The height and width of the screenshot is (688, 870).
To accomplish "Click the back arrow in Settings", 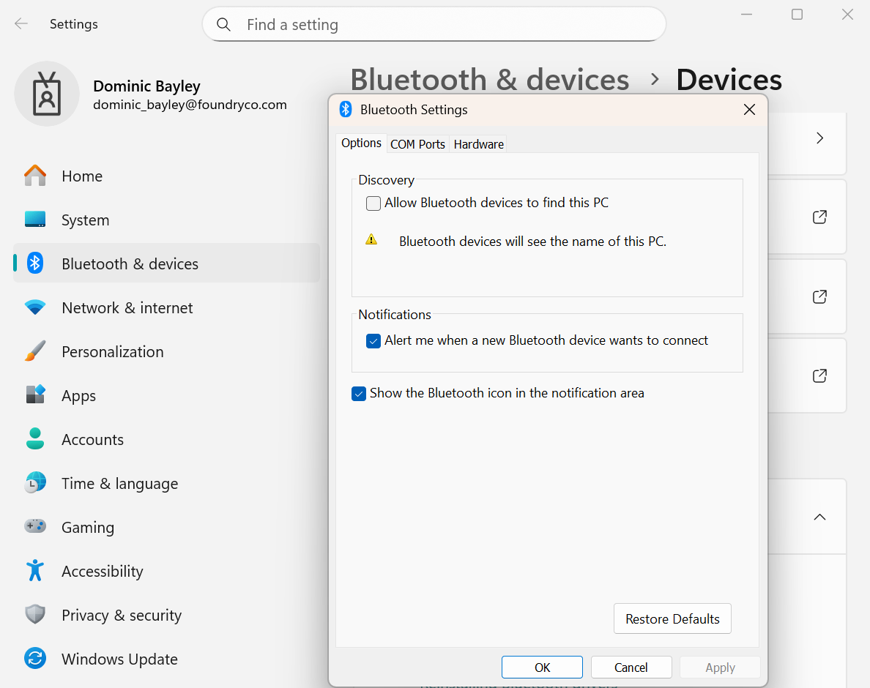I will pos(21,23).
